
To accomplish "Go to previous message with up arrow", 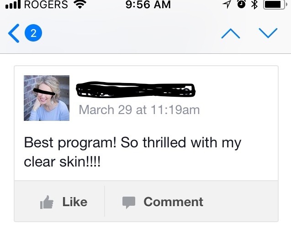I will click(x=231, y=33).
